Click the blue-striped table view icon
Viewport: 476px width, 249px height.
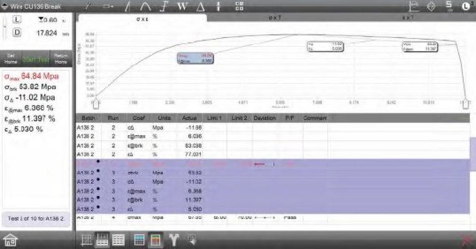(140, 240)
